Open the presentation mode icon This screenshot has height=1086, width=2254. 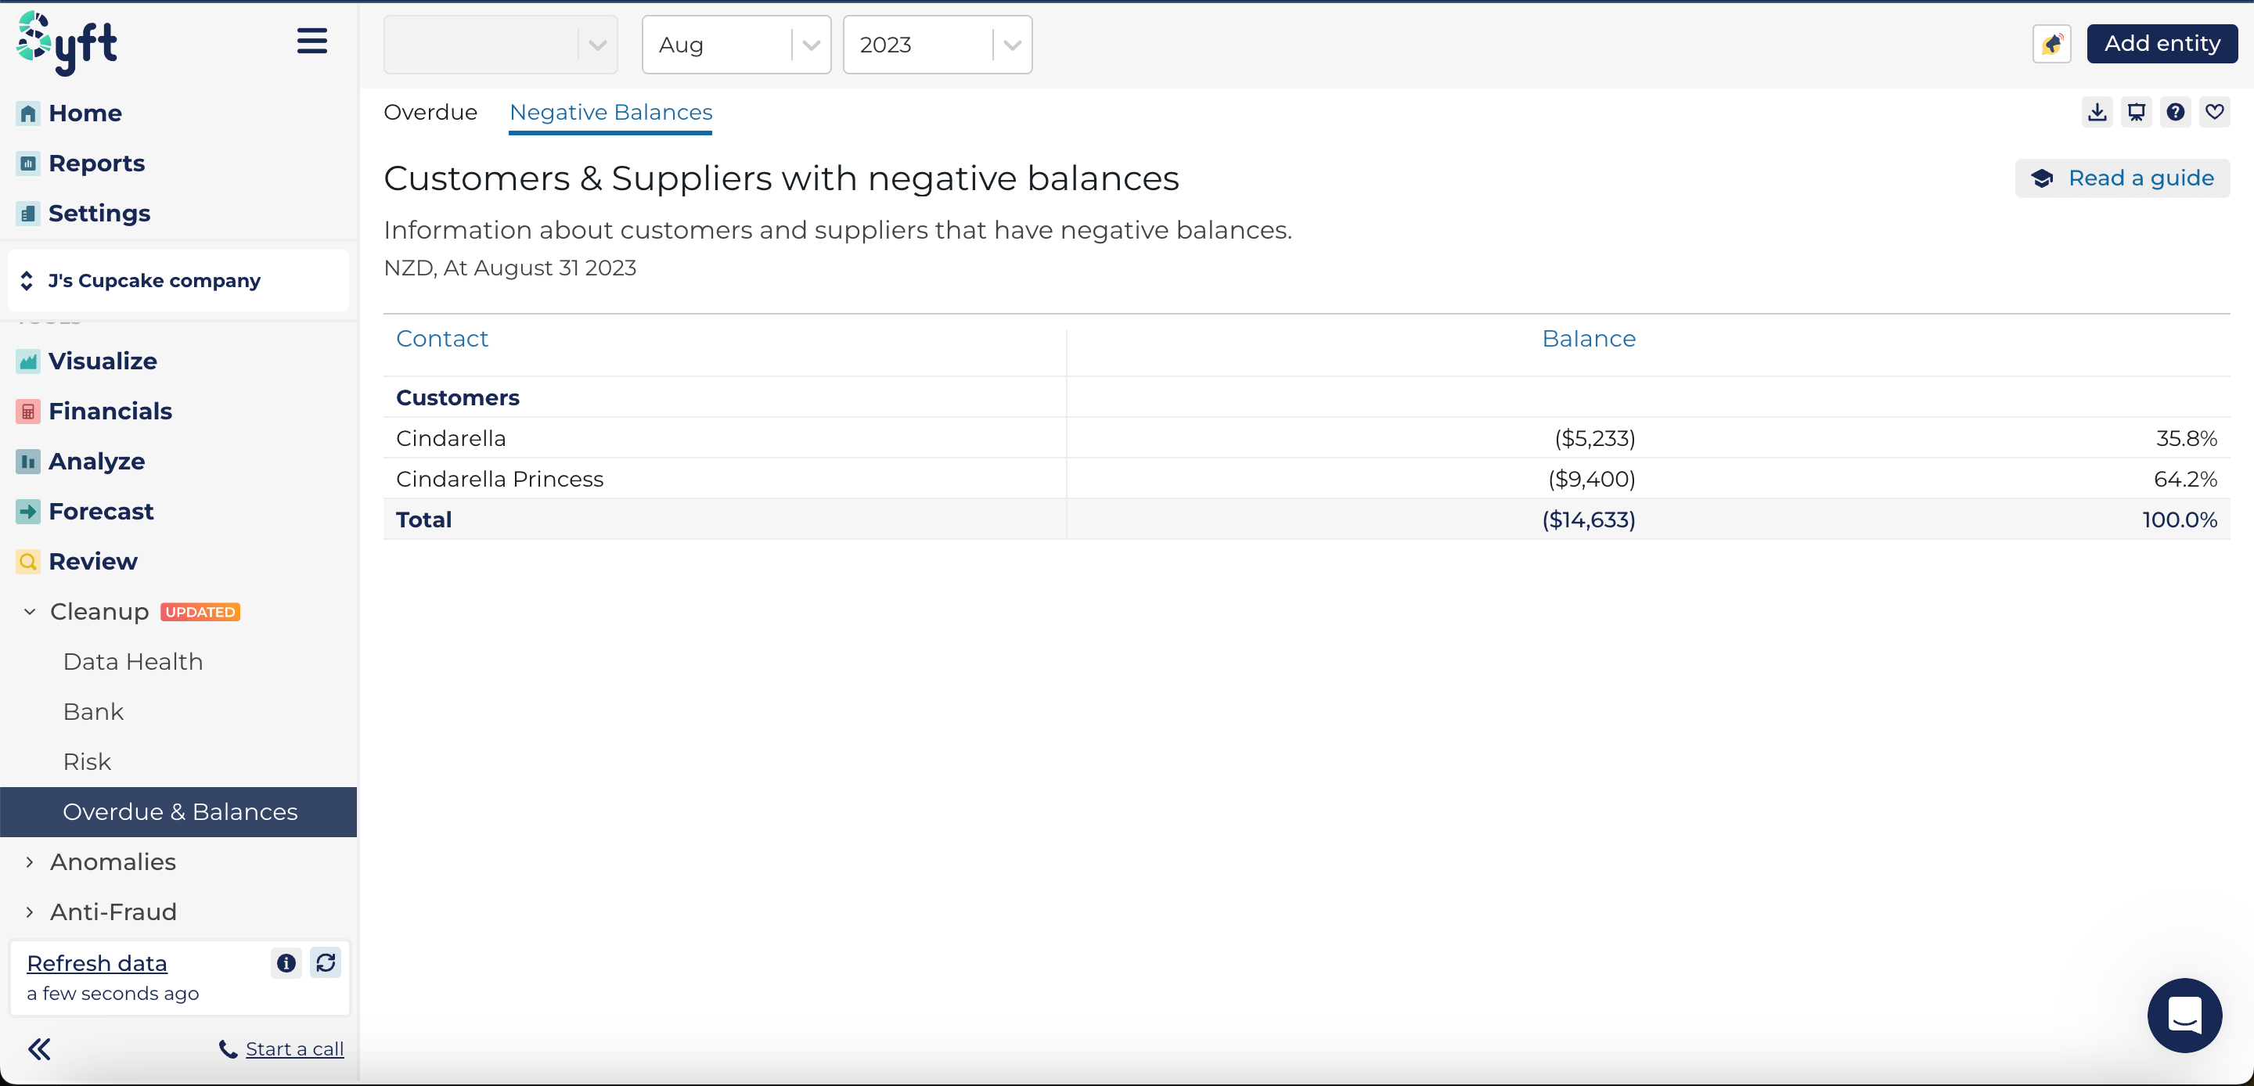tap(2136, 112)
